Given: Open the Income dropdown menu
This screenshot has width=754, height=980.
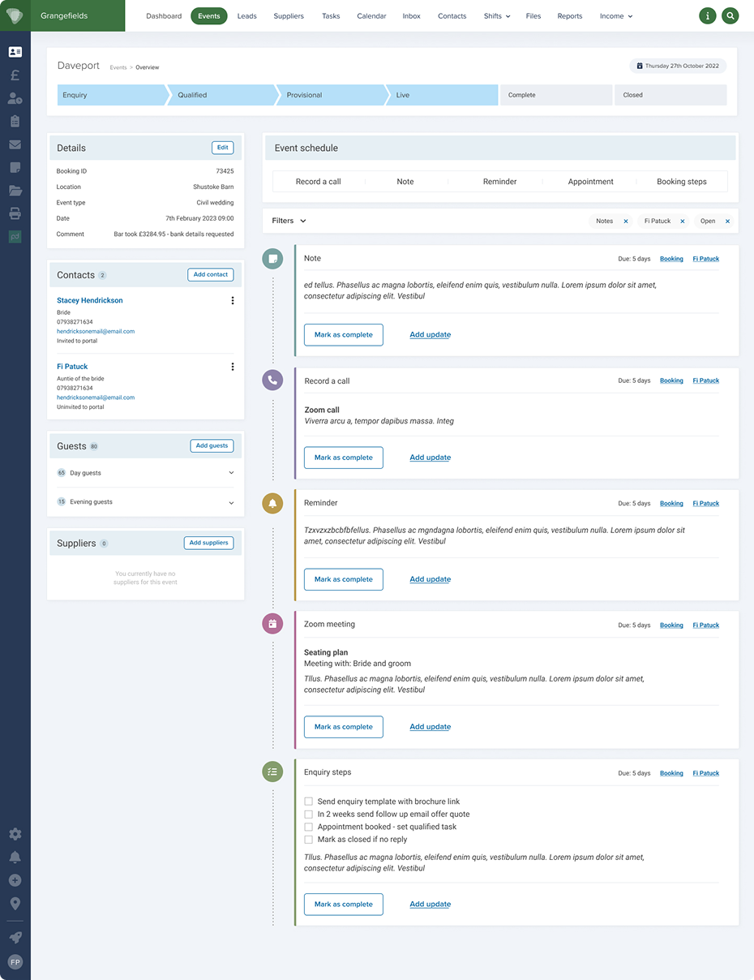Looking at the screenshot, I should [x=616, y=16].
